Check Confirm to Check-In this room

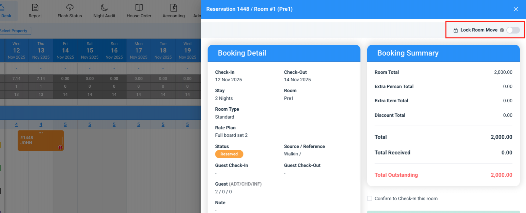370,198
